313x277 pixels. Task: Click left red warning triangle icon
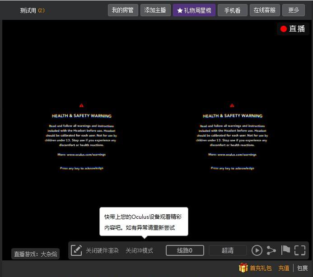coord(81,105)
